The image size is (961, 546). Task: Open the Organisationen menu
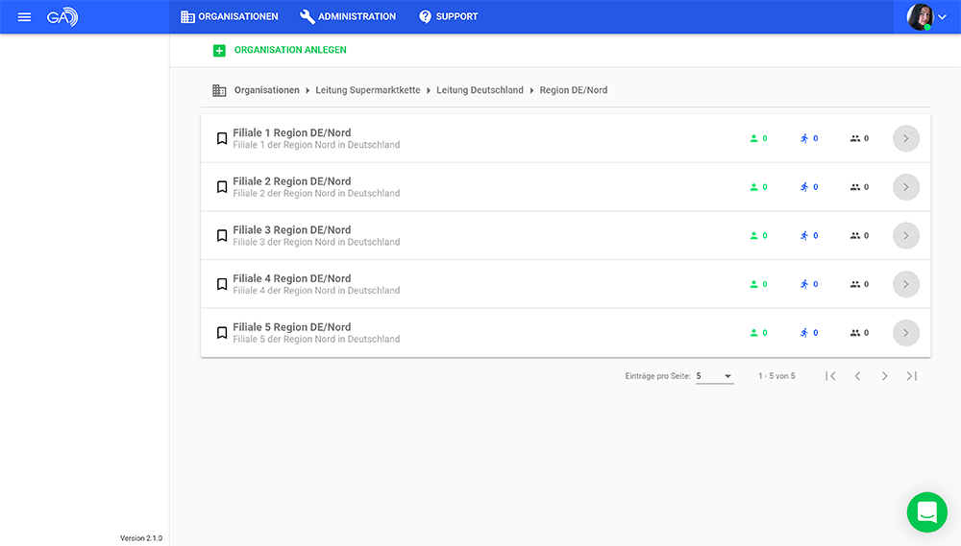point(230,16)
